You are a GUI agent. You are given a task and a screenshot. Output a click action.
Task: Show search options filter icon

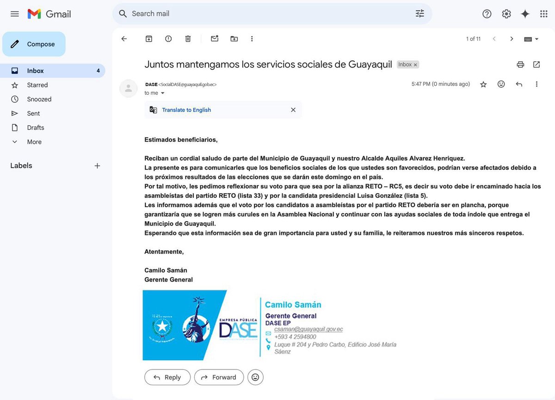coord(419,14)
